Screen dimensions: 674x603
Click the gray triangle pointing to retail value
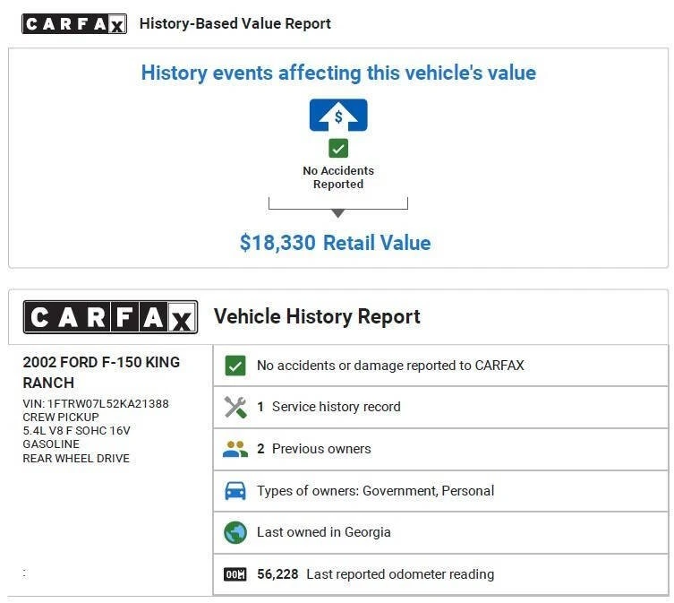pos(338,213)
